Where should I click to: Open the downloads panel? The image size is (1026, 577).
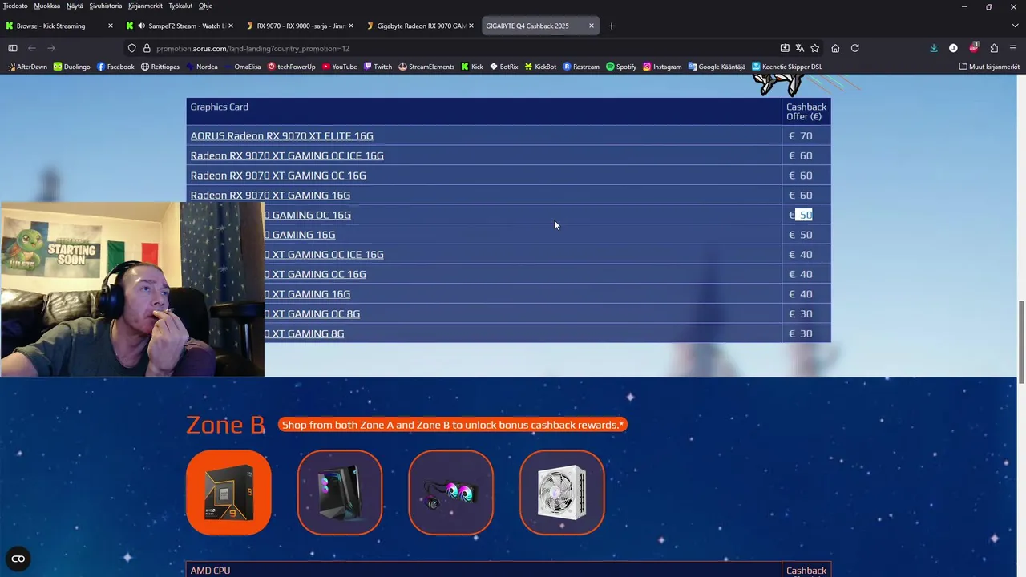click(934, 48)
